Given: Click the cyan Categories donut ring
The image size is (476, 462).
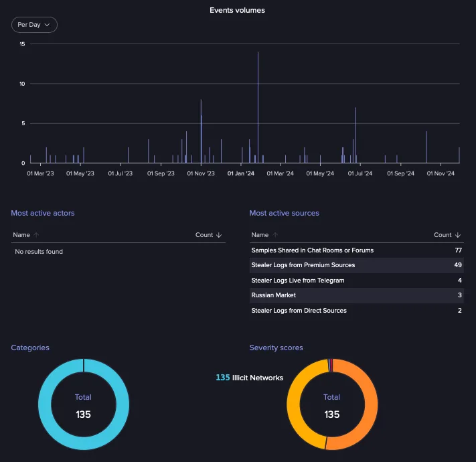Looking at the screenshot, I should 43,404.
